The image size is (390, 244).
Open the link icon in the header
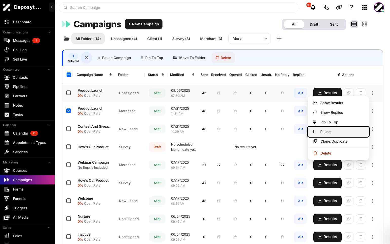coord(339,7)
